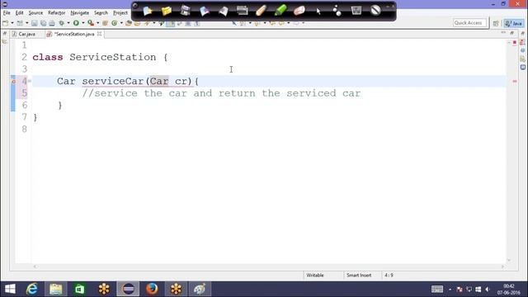Click the Open Type icon

click(x=129, y=23)
